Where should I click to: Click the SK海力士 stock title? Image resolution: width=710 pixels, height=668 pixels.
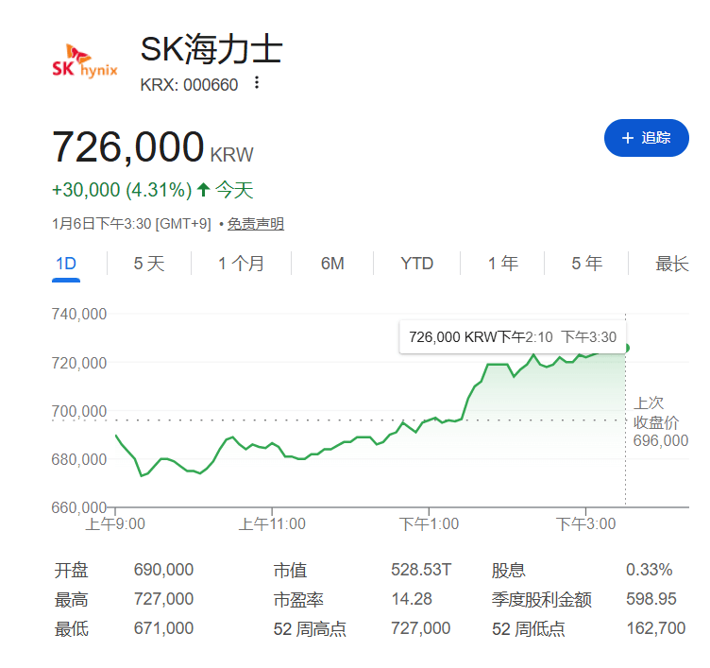click(211, 51)
